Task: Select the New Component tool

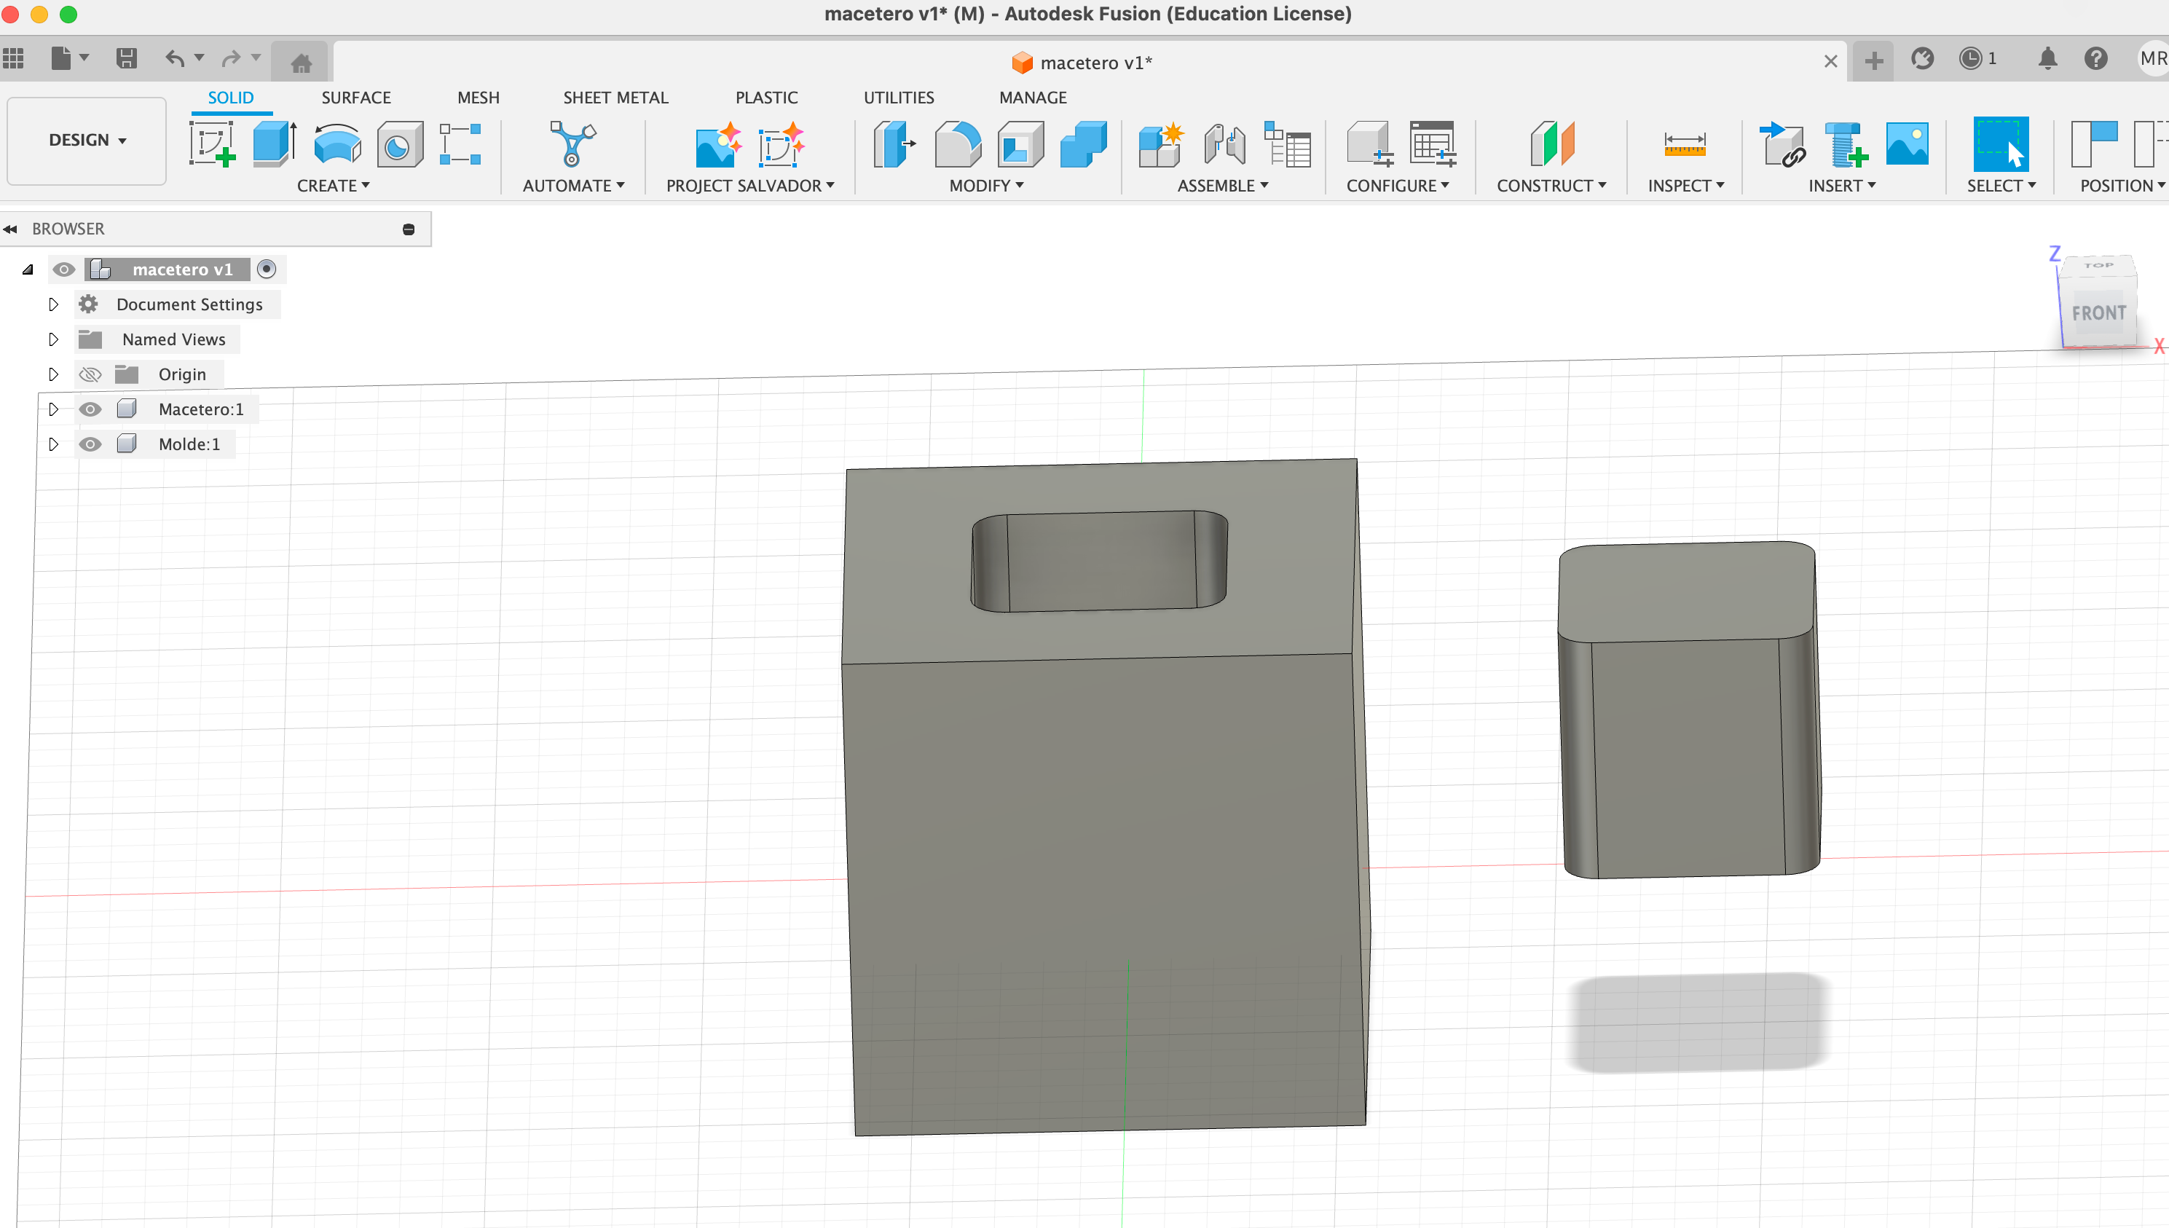Action: 1161,144
